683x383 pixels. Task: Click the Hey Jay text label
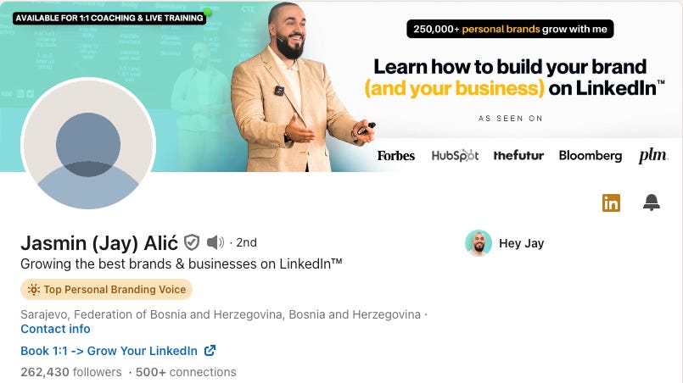click(x=522, y=243)
